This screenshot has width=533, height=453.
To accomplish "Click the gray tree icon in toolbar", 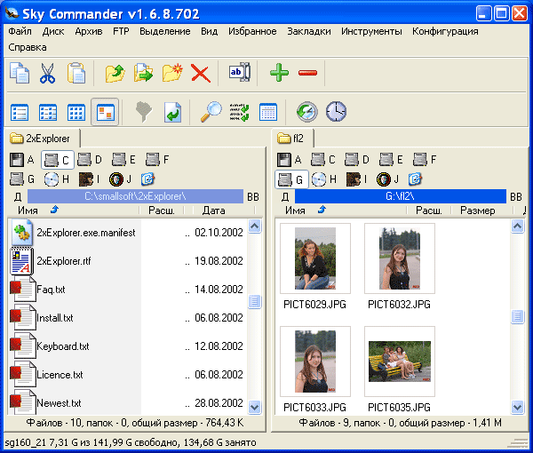I will point(144,111).
